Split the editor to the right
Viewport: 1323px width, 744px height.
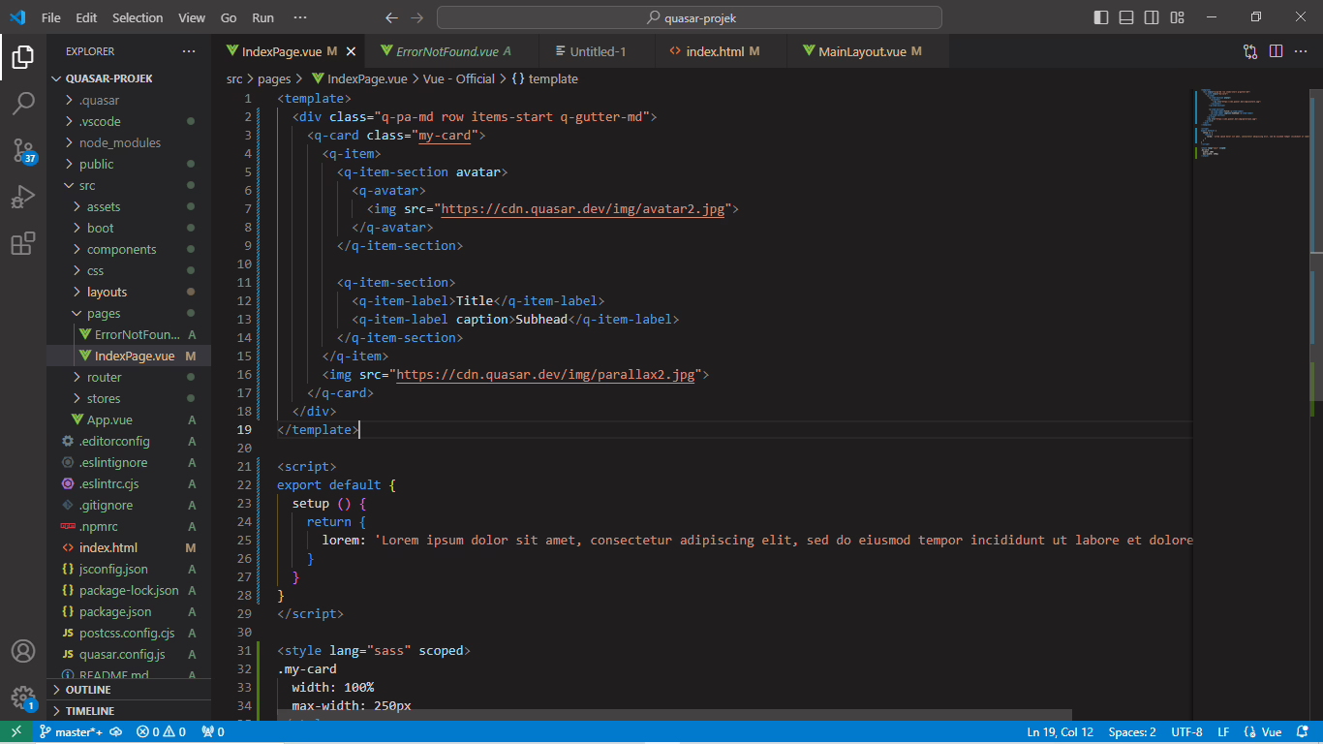(x=1276, y=51)
